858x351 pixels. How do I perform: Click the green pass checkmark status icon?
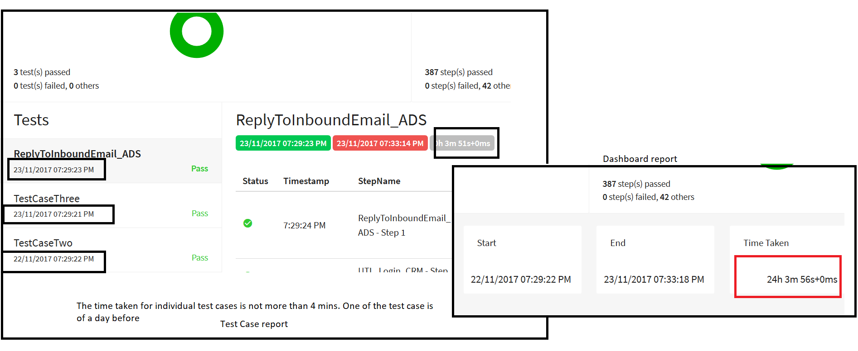247,223
